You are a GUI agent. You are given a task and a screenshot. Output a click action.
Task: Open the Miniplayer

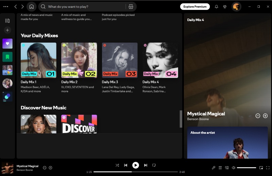coord(261,168)
